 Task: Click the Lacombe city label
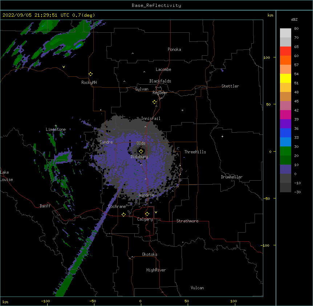point(163,69)
